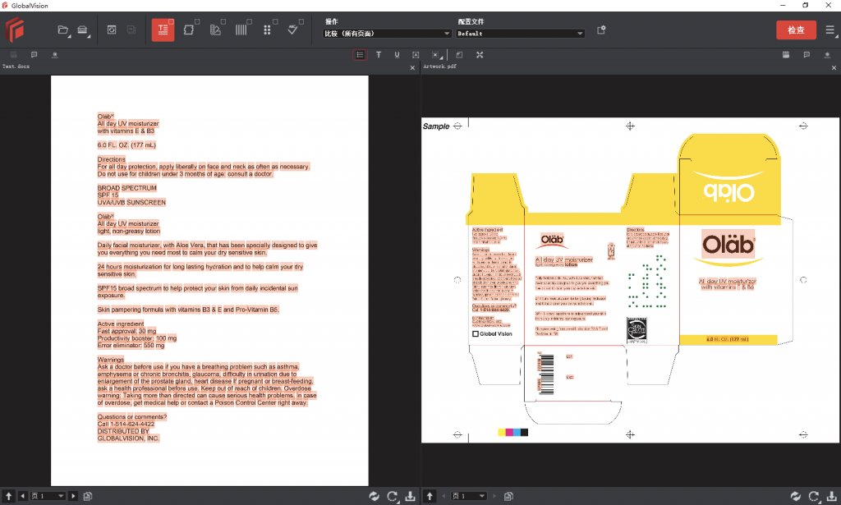Click the download icon under Artwork.pdf panel
The image size is (841, 505).
[x=832, y=497]
